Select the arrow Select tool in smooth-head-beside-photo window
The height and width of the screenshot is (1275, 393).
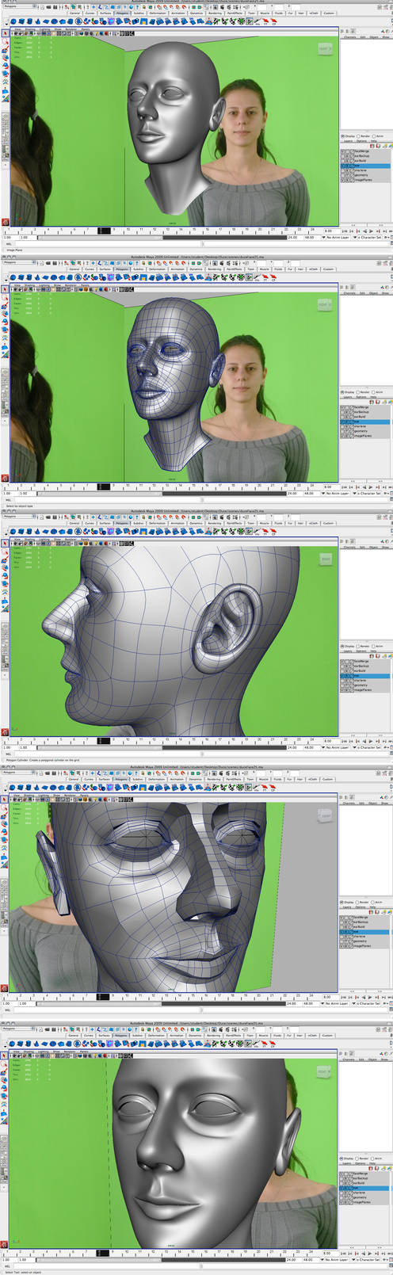[5, 34]
